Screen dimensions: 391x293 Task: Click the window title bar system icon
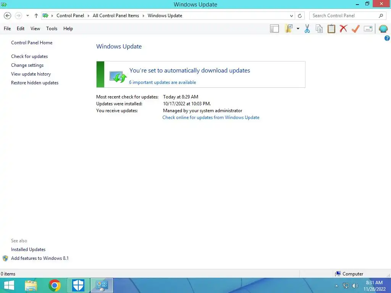coord(4,5)
